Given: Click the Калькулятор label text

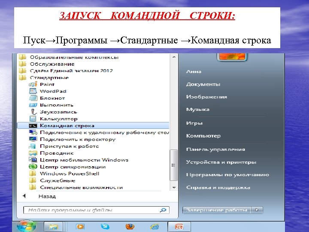Looking at the screenshot, I should (58, 119).
